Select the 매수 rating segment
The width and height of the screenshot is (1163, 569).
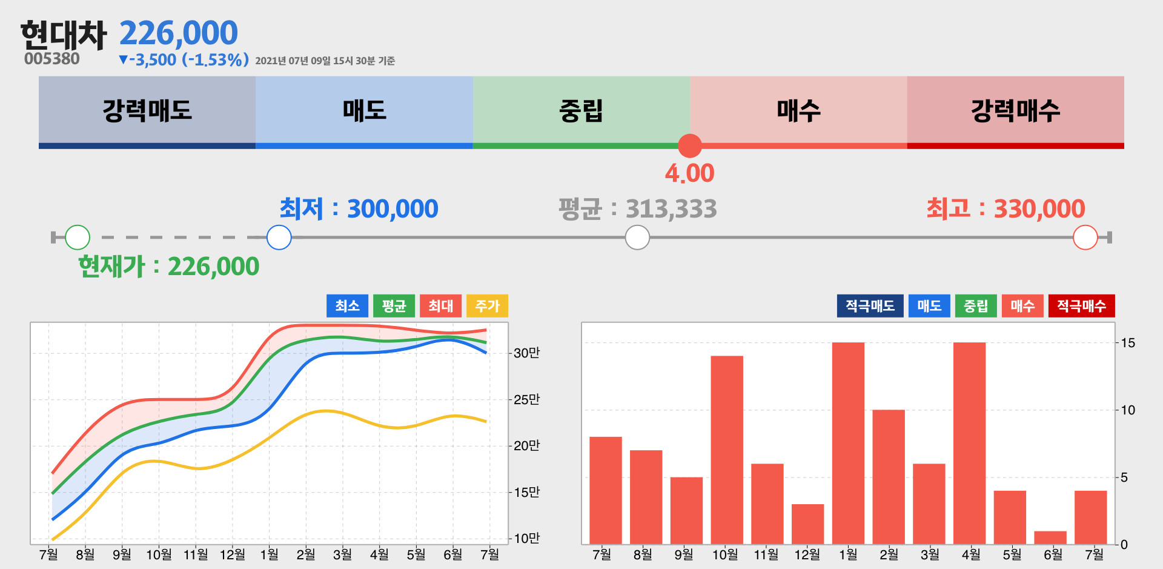798,112
